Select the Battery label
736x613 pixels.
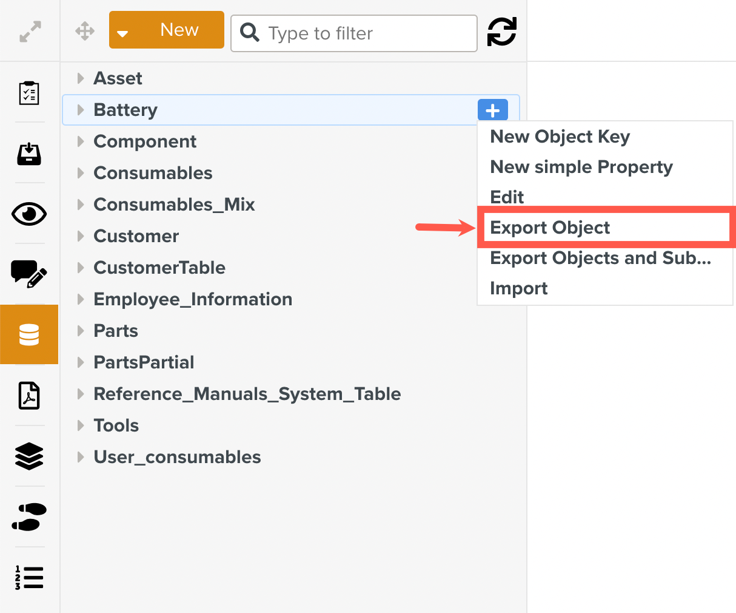(x=125, y=110)
